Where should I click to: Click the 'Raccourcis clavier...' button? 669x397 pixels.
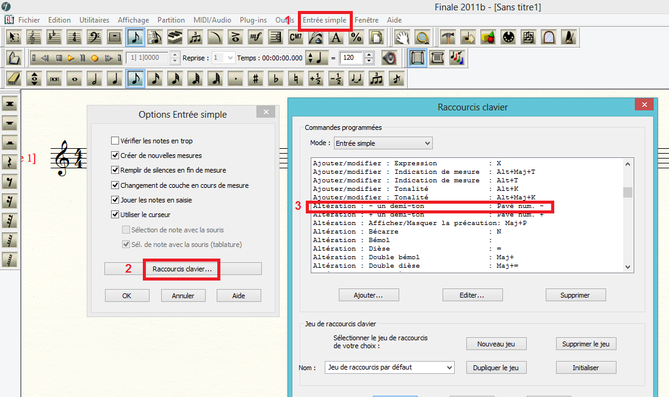[183, 269]
